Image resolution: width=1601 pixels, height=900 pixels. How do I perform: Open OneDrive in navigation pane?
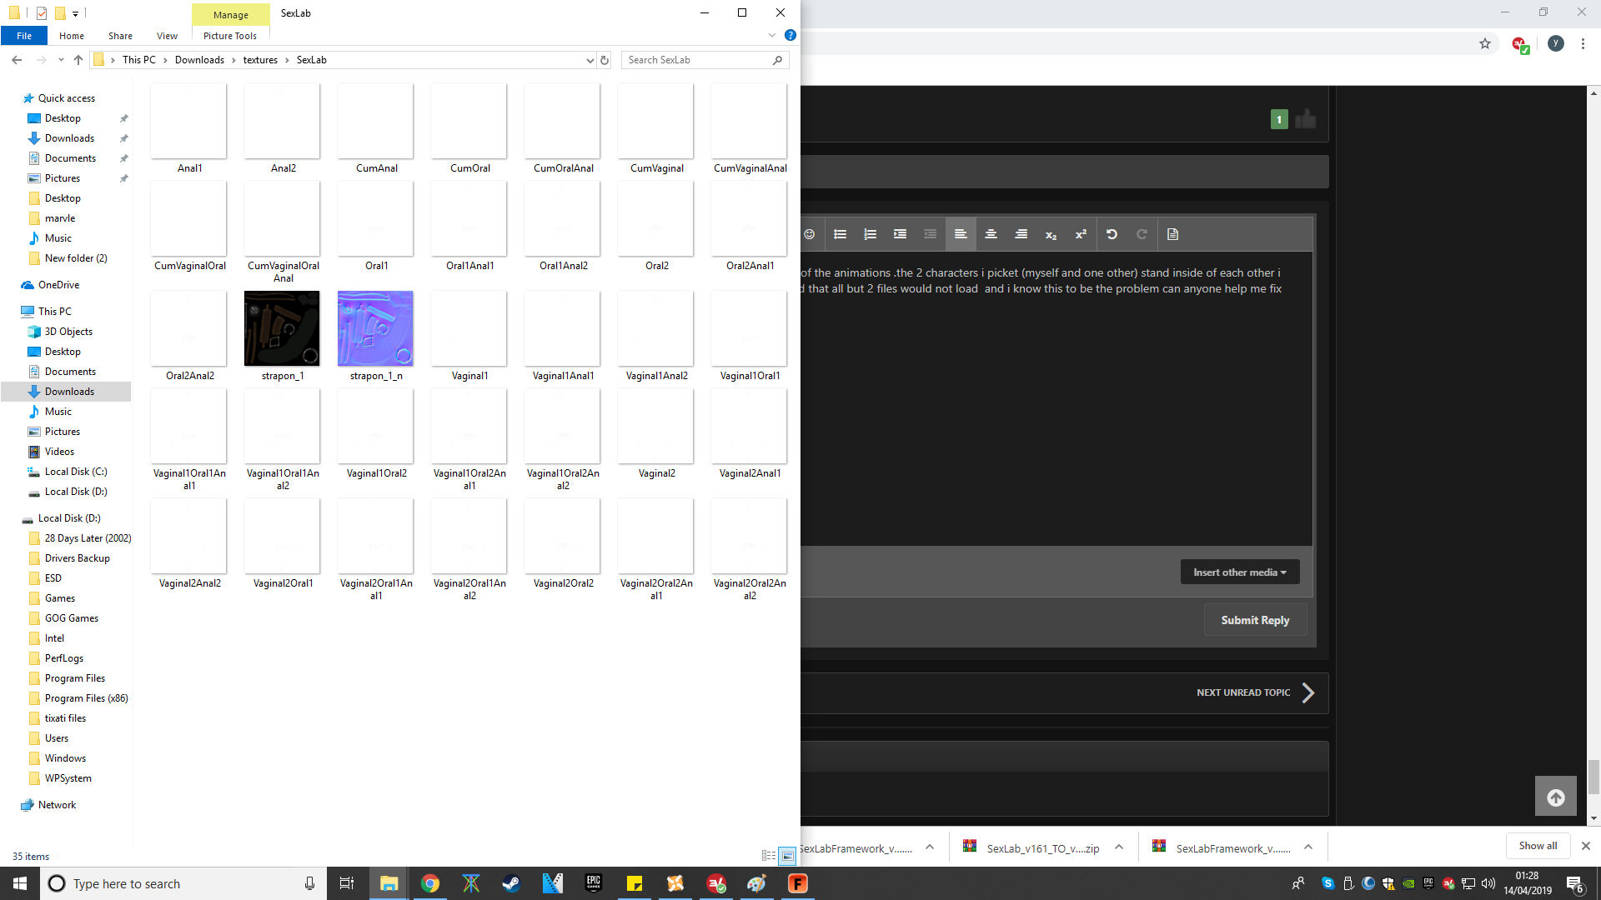58,285
